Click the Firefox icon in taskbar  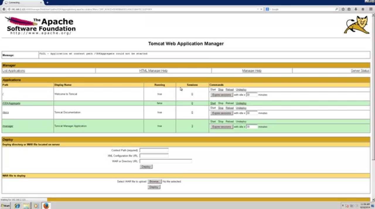click(x=46, y=206)
